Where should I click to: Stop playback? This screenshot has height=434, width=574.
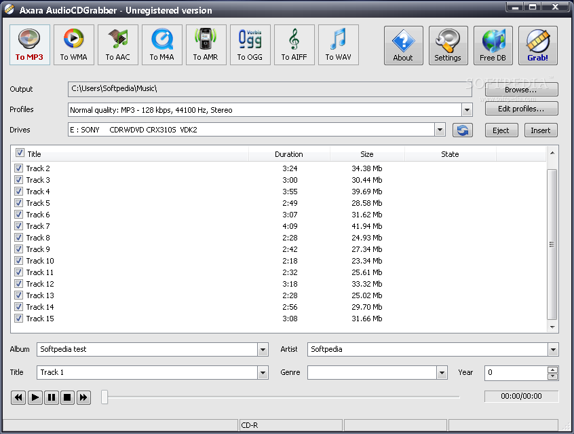click(67, 397)
